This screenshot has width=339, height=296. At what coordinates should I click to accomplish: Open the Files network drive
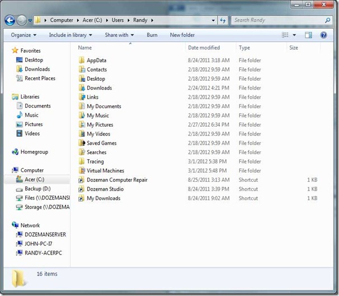tap(47, 198)
